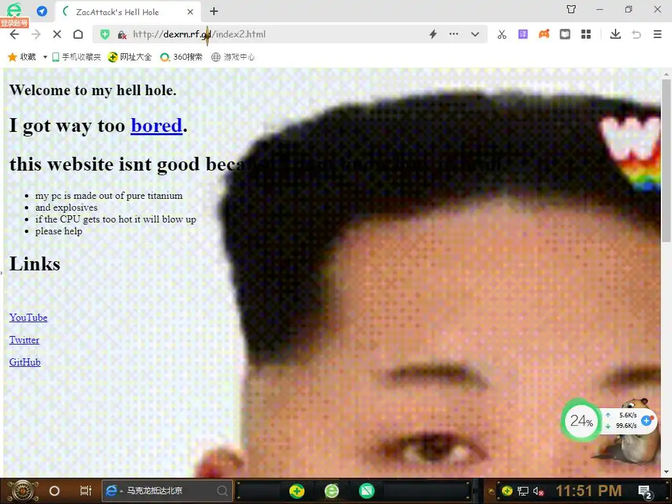
Task: Click the green security shield icon
Action: (105, 34)
